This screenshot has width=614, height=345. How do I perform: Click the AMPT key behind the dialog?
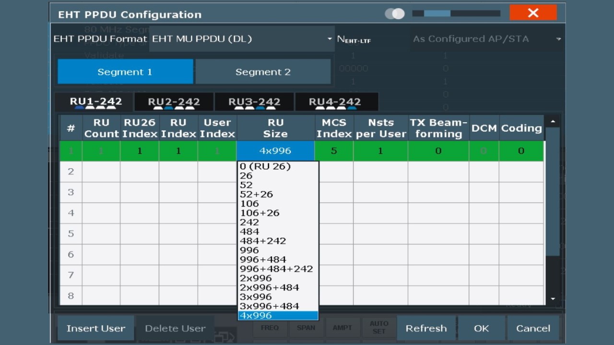coord(342,328)
